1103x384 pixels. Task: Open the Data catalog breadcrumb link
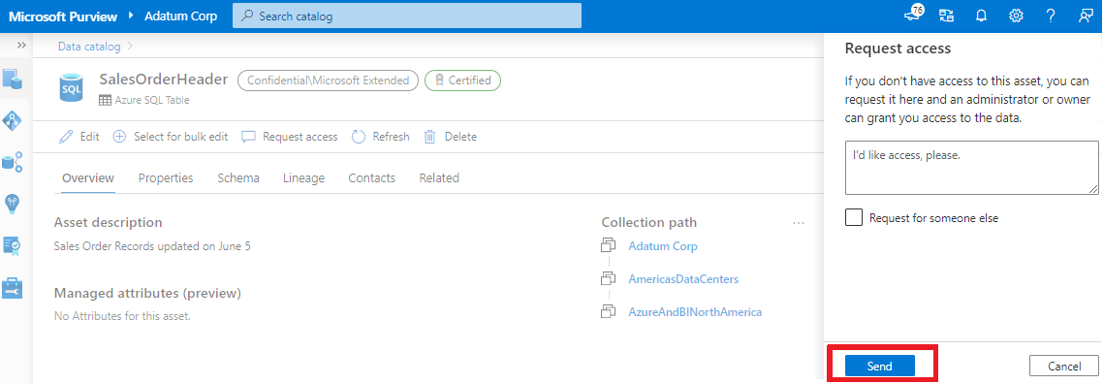click(88, 47)
